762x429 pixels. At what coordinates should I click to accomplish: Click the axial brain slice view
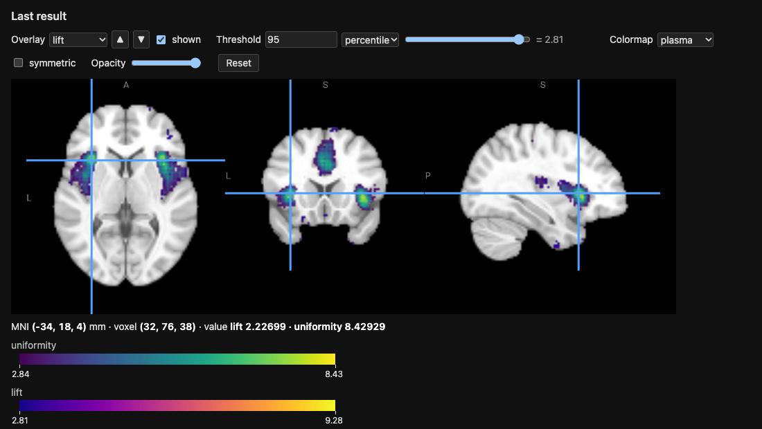126,197
